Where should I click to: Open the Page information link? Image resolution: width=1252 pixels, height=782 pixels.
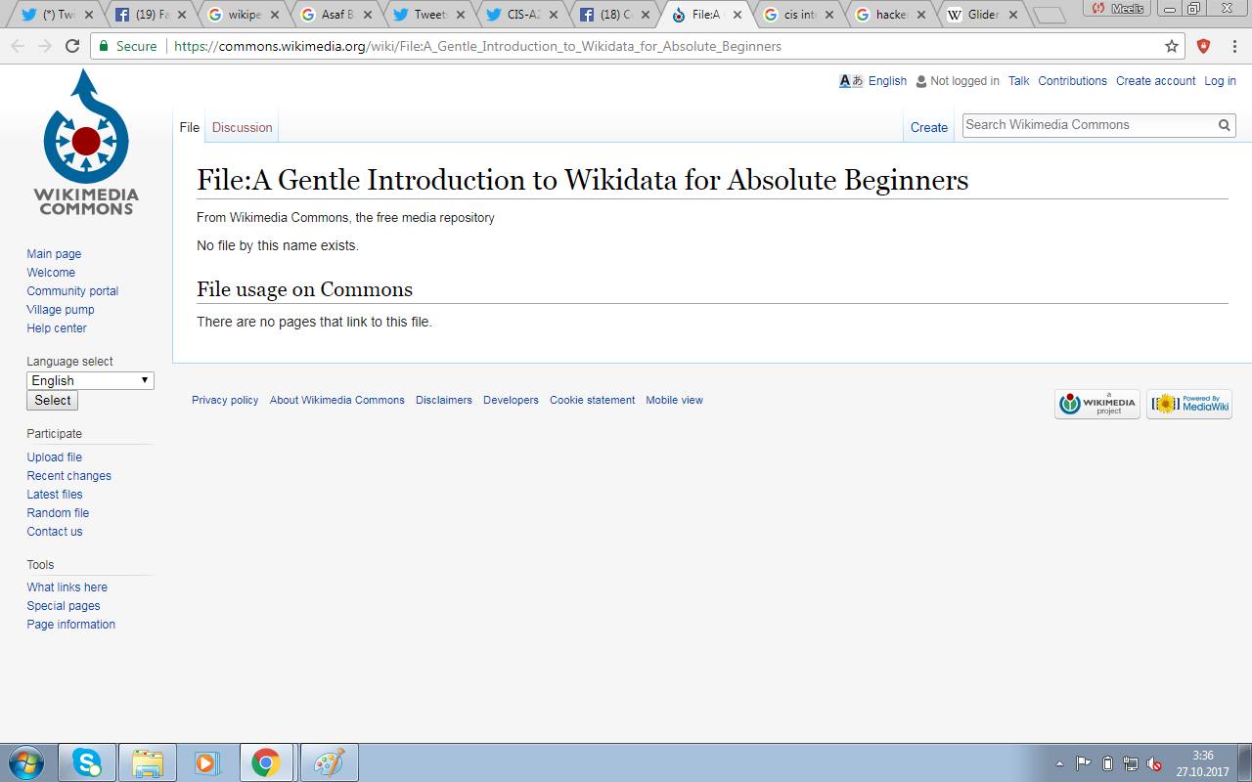(x=70, y=625)
